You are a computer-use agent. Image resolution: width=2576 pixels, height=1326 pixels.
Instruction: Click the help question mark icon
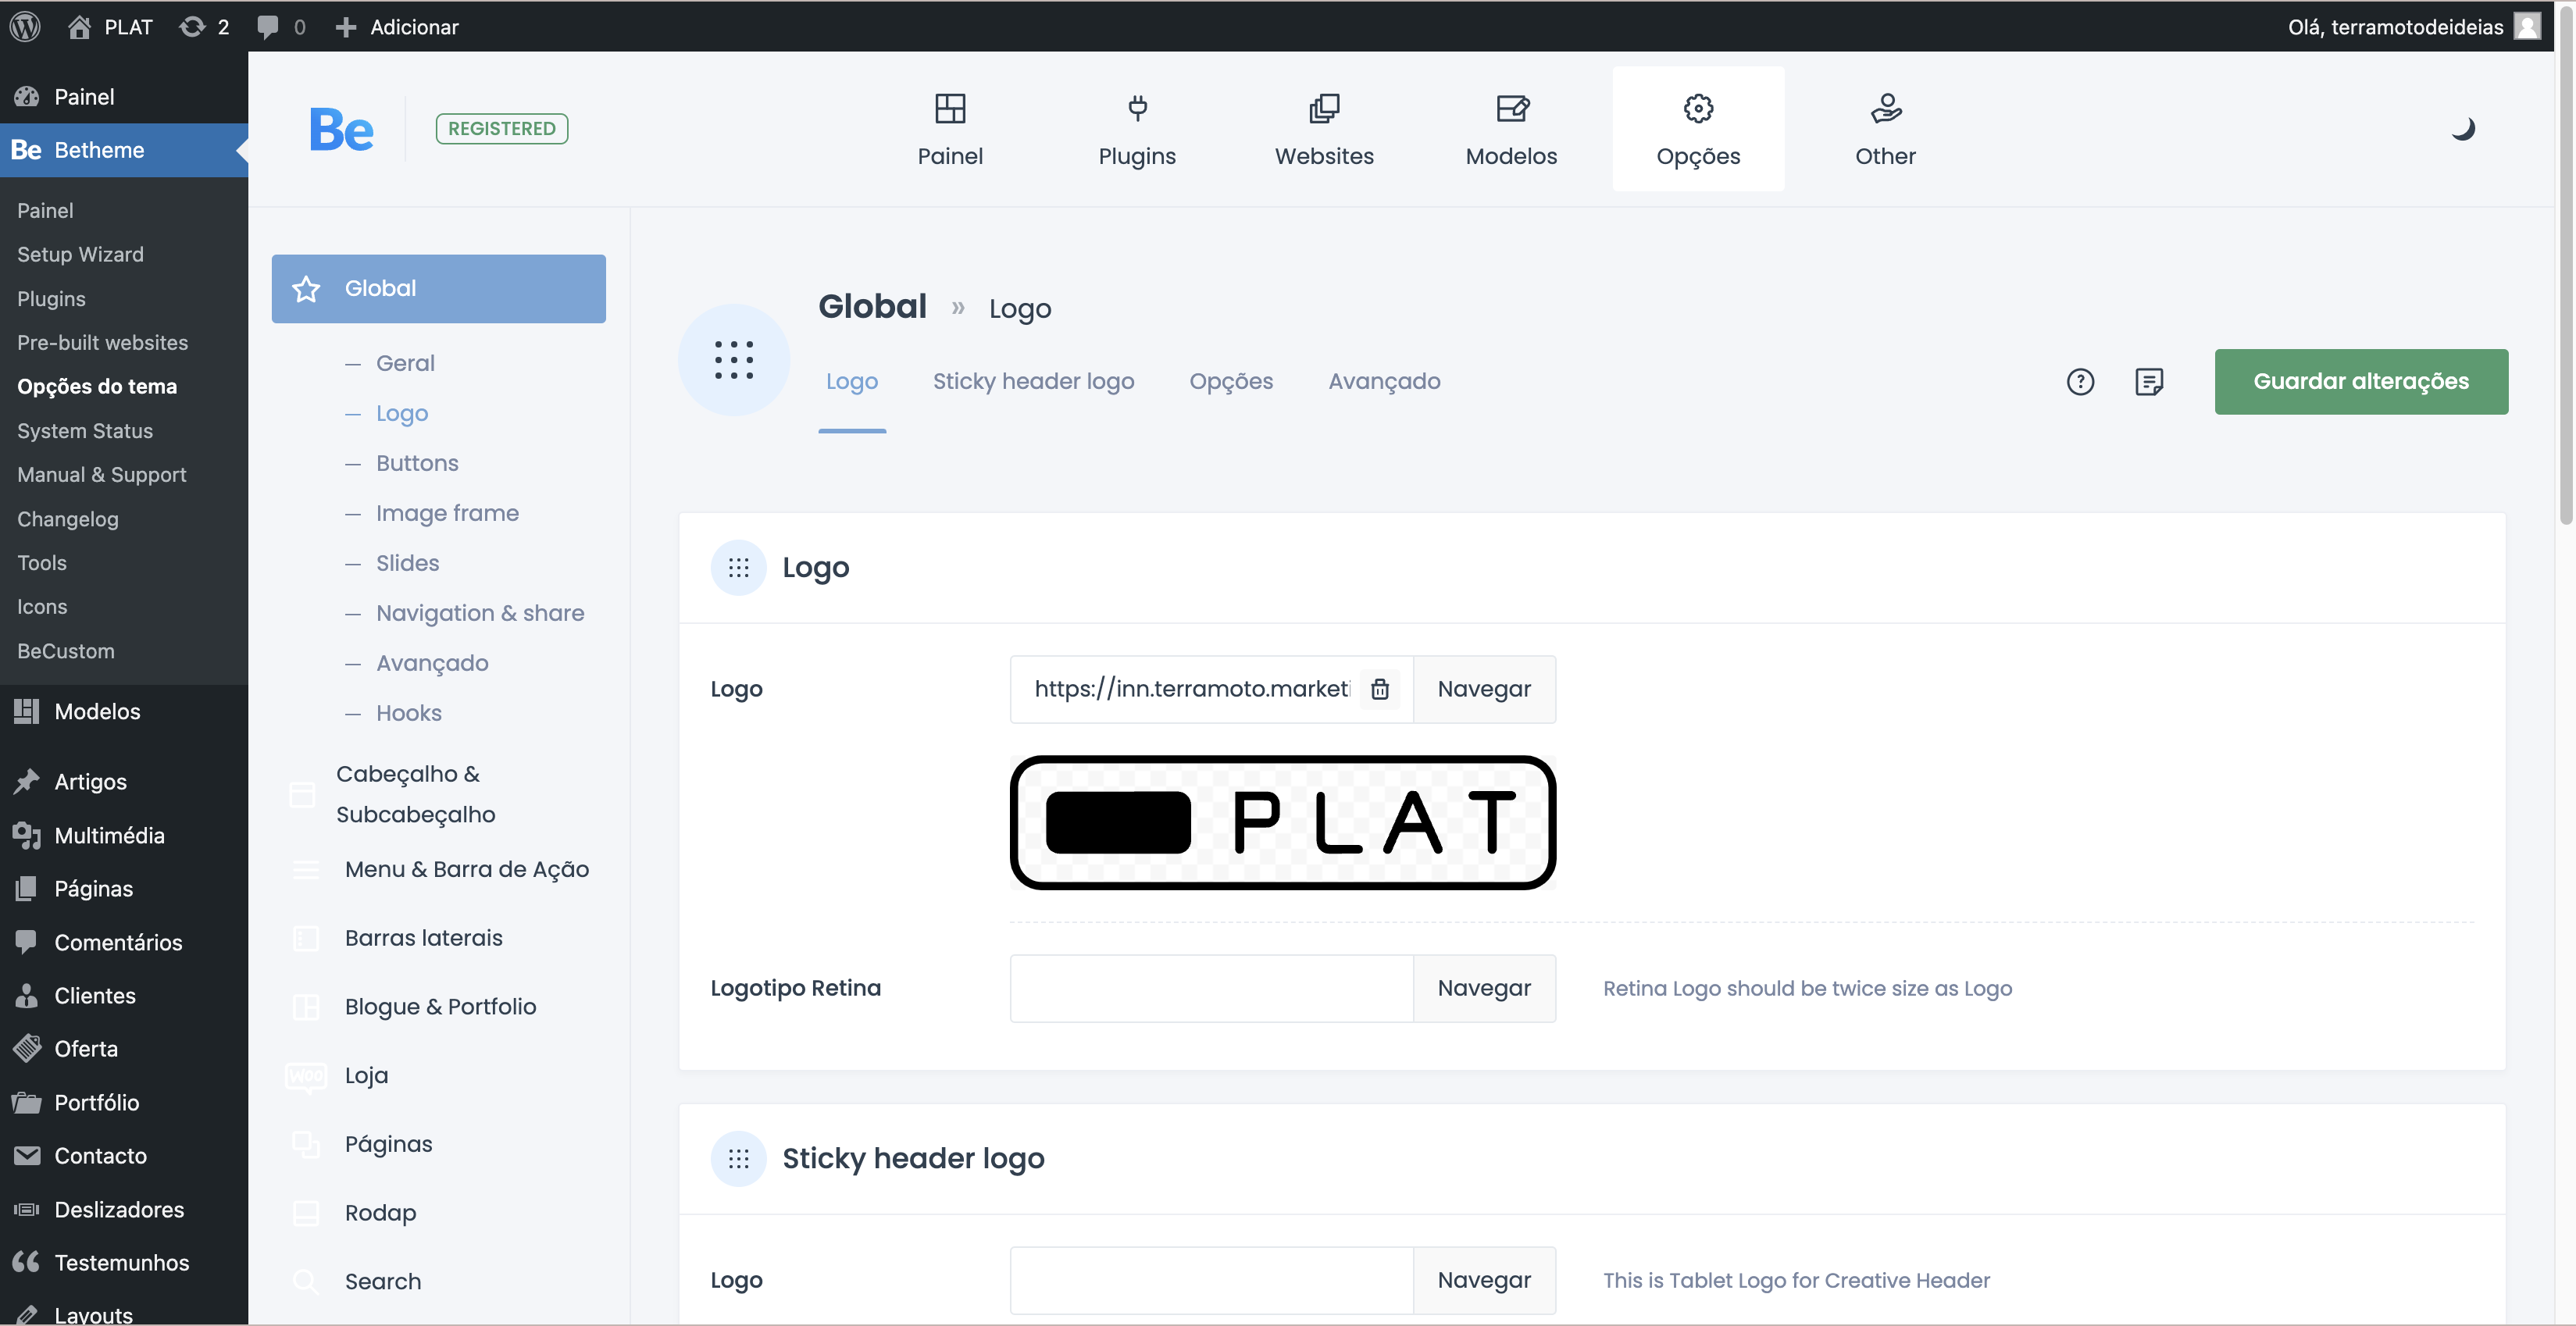2081,380
